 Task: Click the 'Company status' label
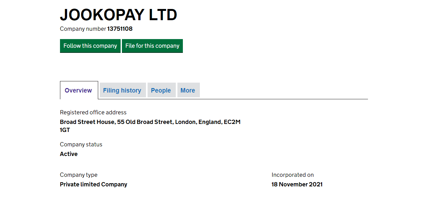coord(81,144)
